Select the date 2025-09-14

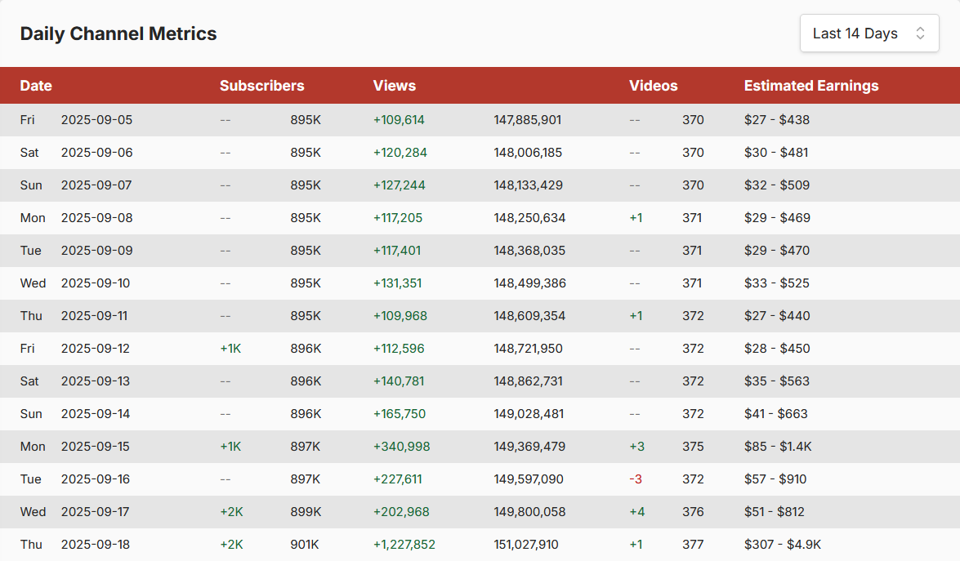(x=96, y=413)
